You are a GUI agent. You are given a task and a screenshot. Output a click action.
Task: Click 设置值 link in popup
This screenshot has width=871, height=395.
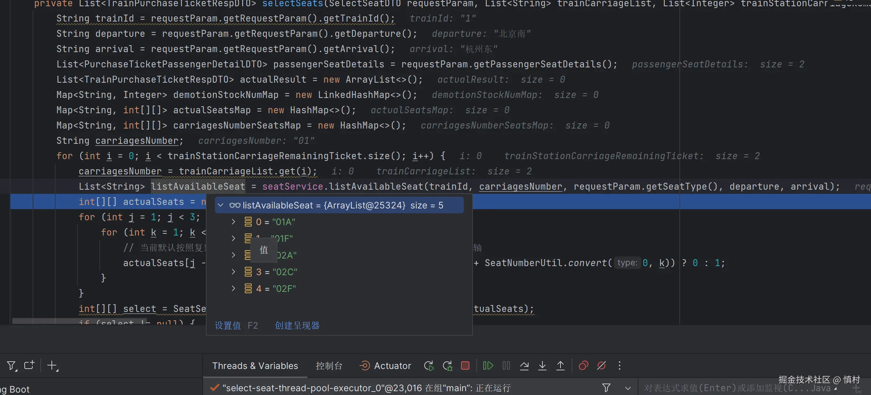(x=228, y=326)
